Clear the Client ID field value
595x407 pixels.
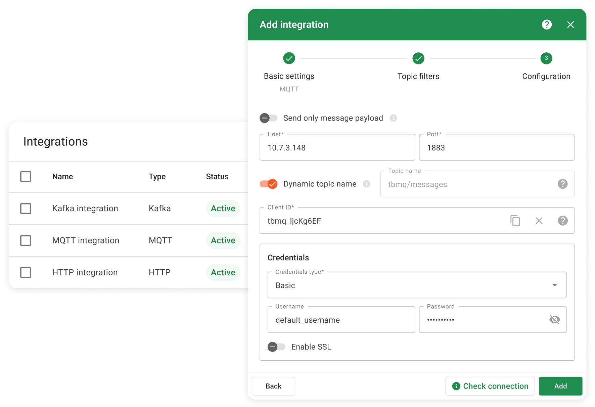tap(539, 221)
